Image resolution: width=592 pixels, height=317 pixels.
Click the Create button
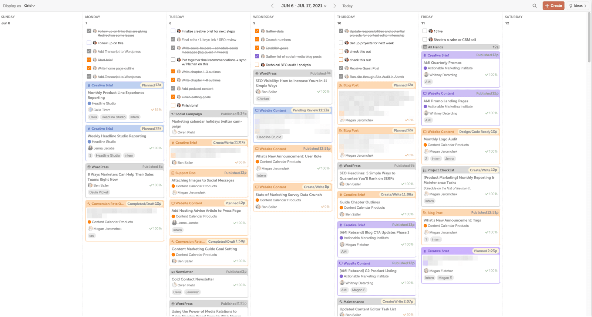(554, 6)
